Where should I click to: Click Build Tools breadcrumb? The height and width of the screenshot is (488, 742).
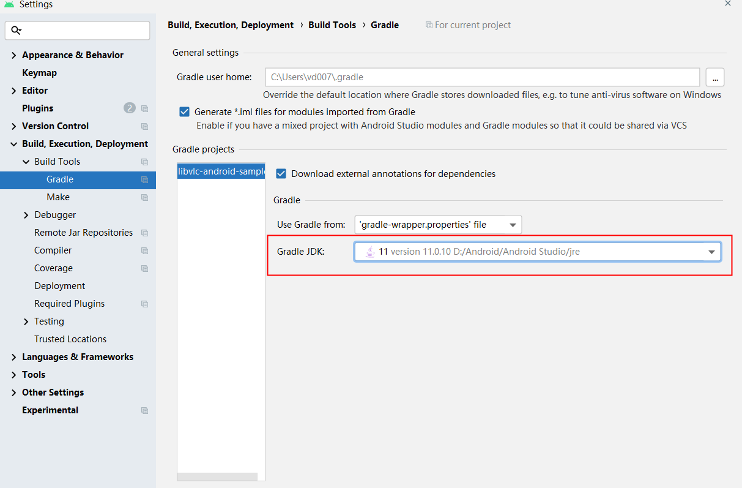[x=332, y=25]
